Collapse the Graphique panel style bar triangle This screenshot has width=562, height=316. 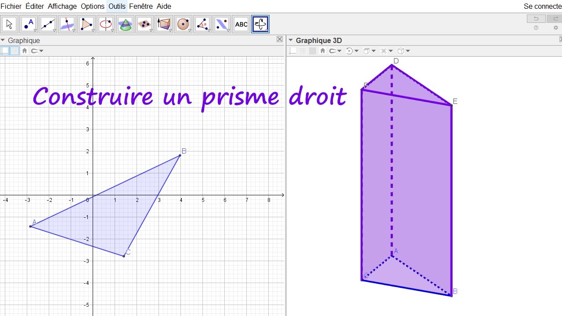tap(3, 40)
